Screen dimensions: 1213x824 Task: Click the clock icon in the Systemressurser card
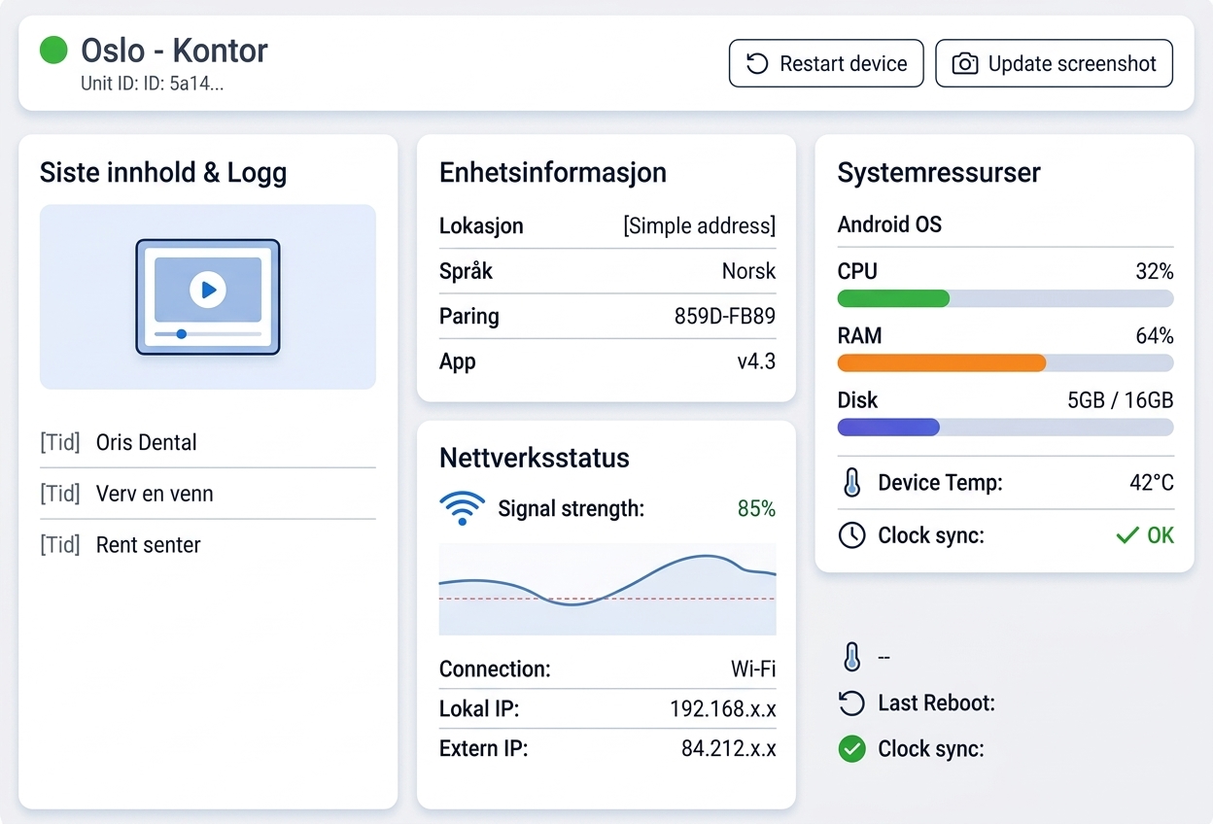pyautogui.click(x=851, y=535)
